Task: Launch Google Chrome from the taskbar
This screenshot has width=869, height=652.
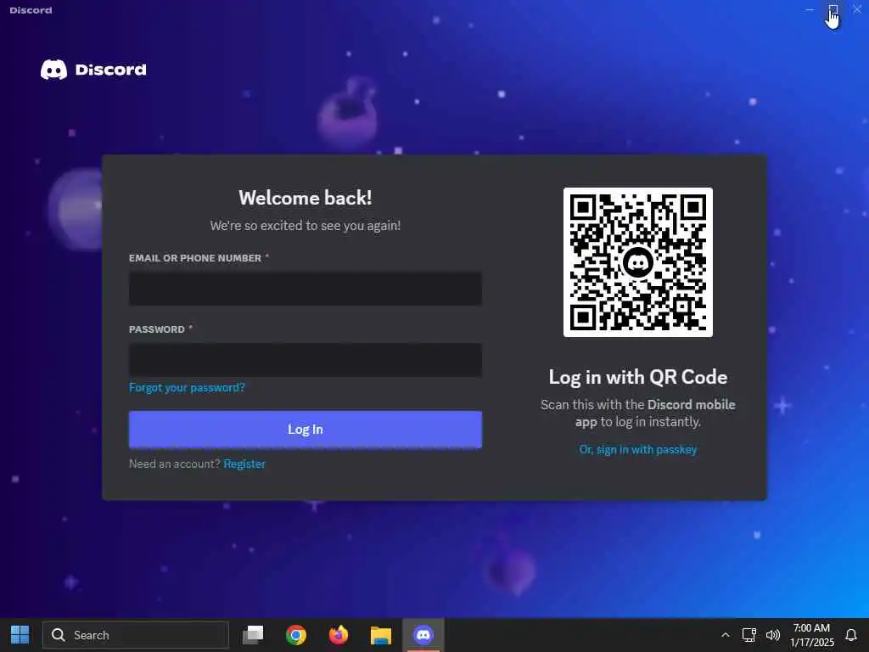Action: click(296, 635)
